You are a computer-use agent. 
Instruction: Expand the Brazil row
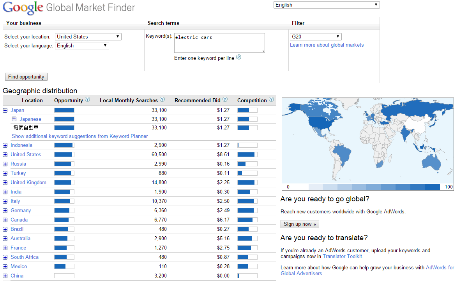tap(5, 229)
